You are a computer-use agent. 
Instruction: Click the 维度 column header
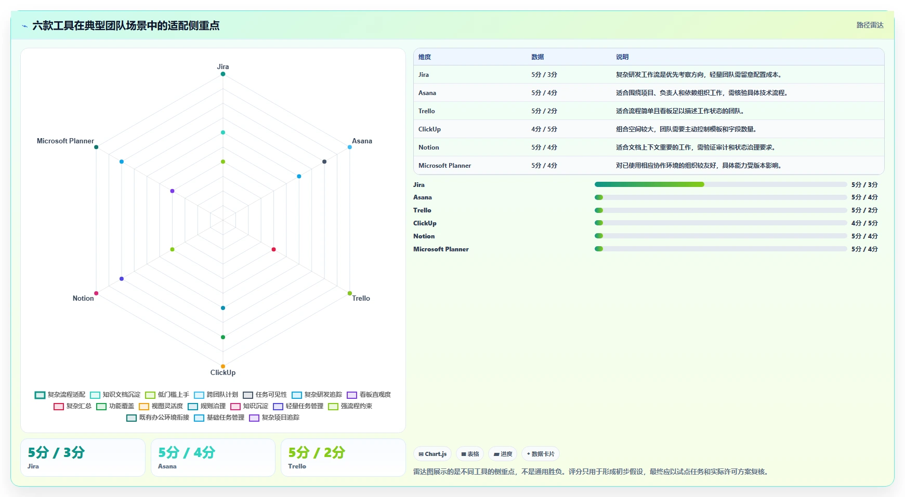(x=425, y=57)
